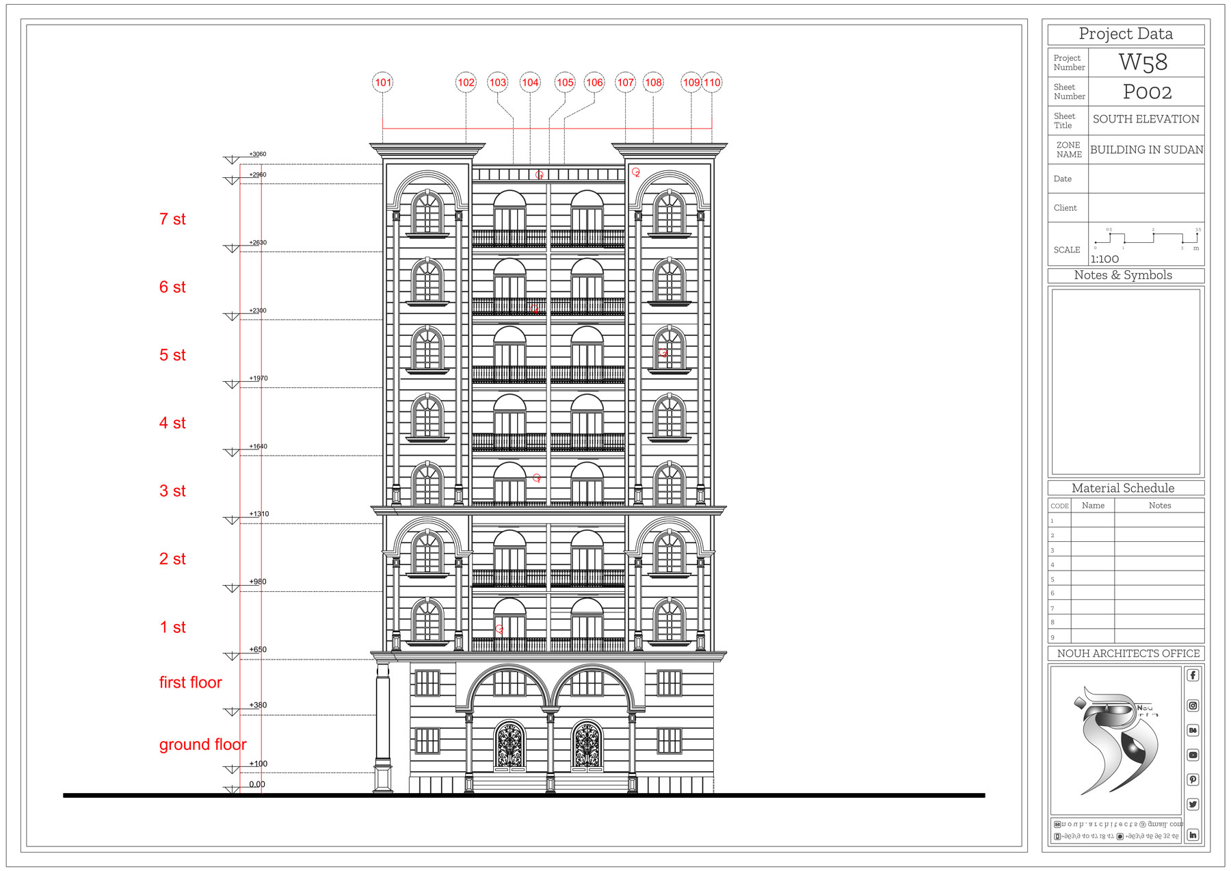Open the LinkedIn icon
1231x871 pixels.
pyautogui.click(x=1193, y=835)
